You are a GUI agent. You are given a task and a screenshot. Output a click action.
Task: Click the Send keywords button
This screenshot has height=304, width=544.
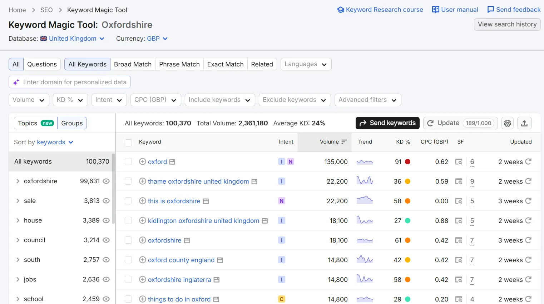387,123
